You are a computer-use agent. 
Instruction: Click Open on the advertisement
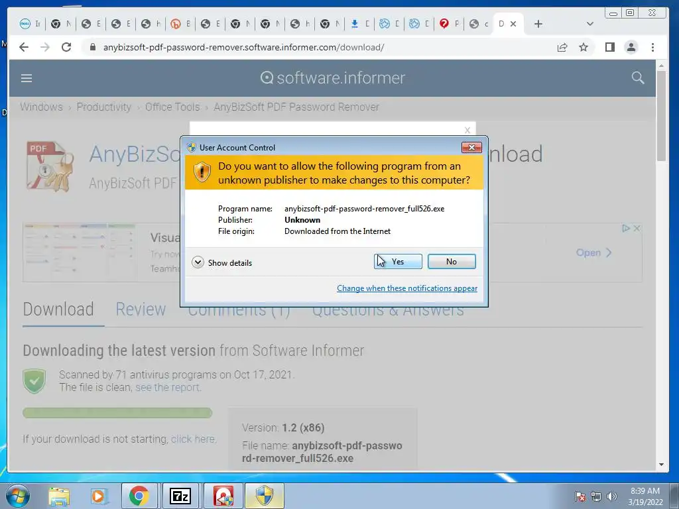[593, 253]
